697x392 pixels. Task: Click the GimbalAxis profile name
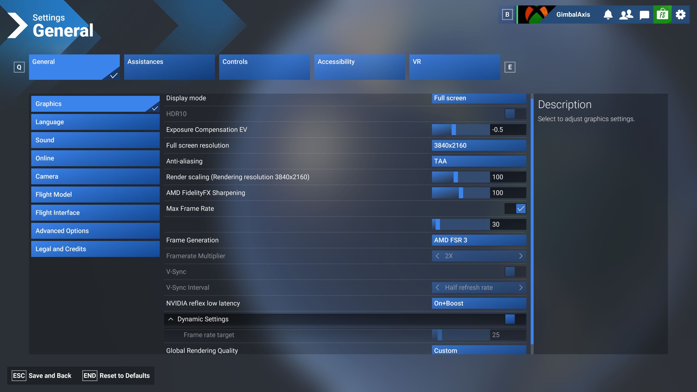coord(573,14)
